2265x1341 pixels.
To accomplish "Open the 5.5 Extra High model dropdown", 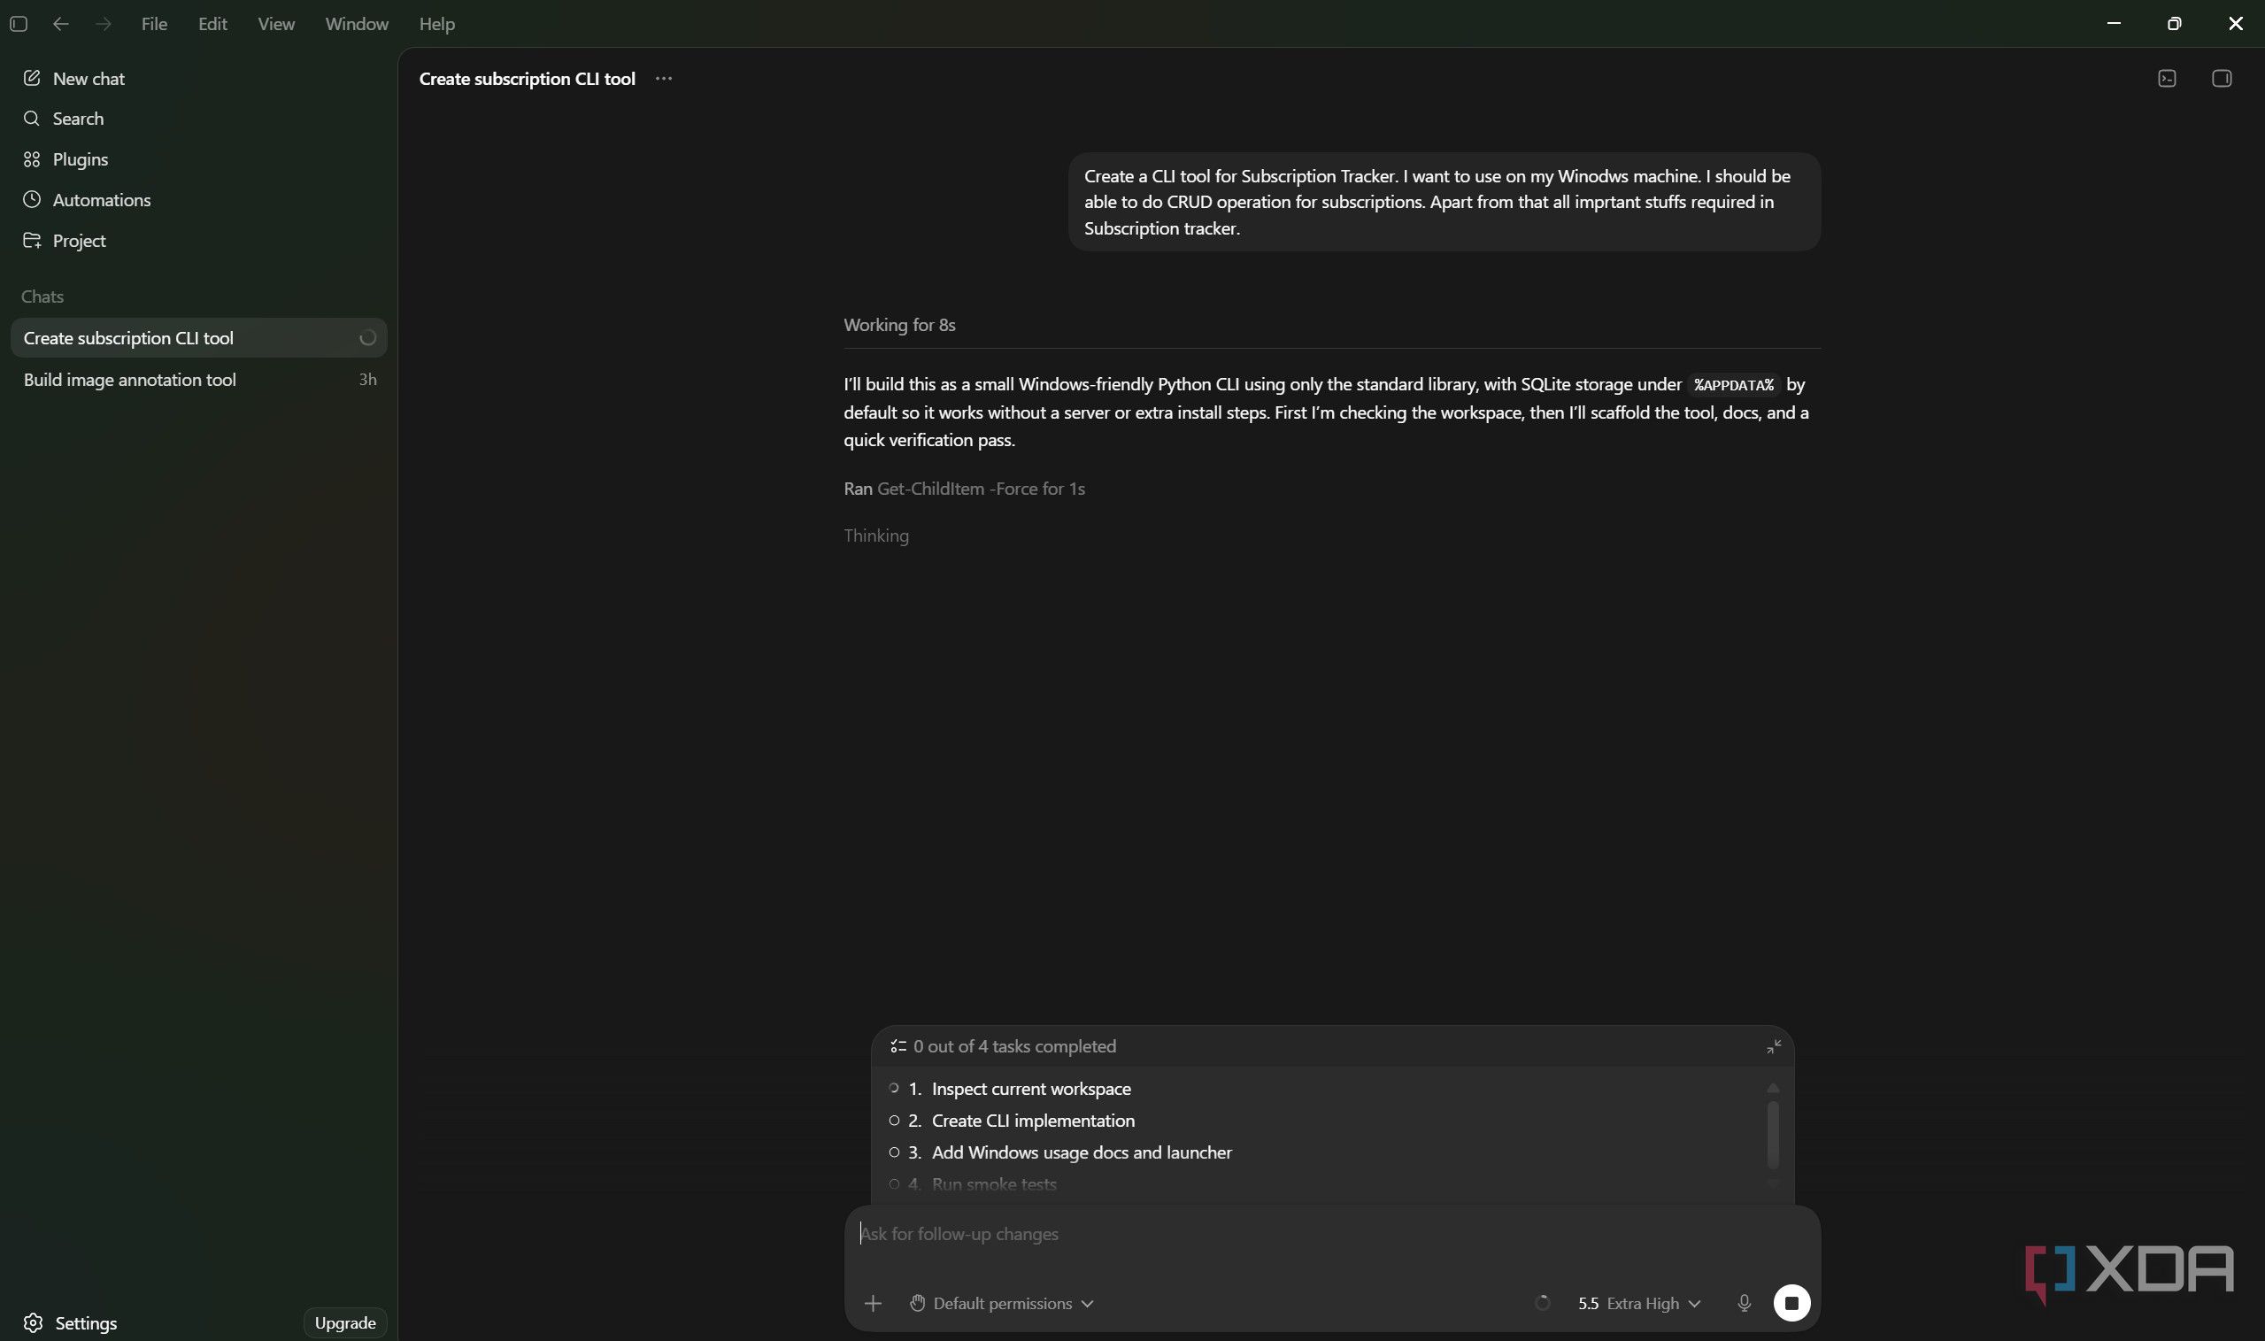I will point(1639,1303).
